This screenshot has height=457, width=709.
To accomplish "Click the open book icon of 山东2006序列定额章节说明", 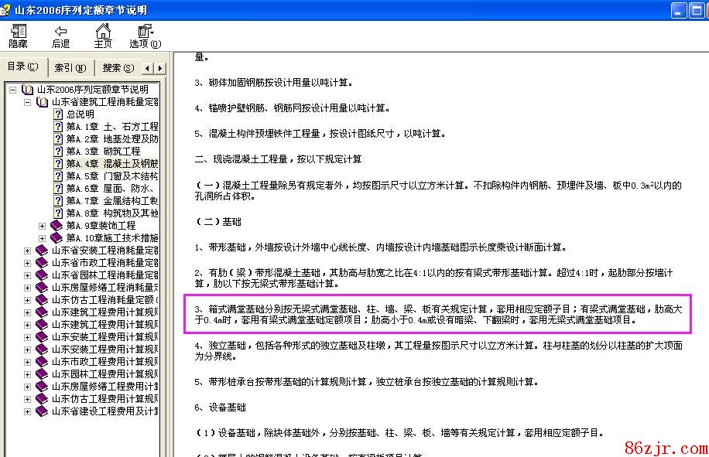I will pos(28,90).
